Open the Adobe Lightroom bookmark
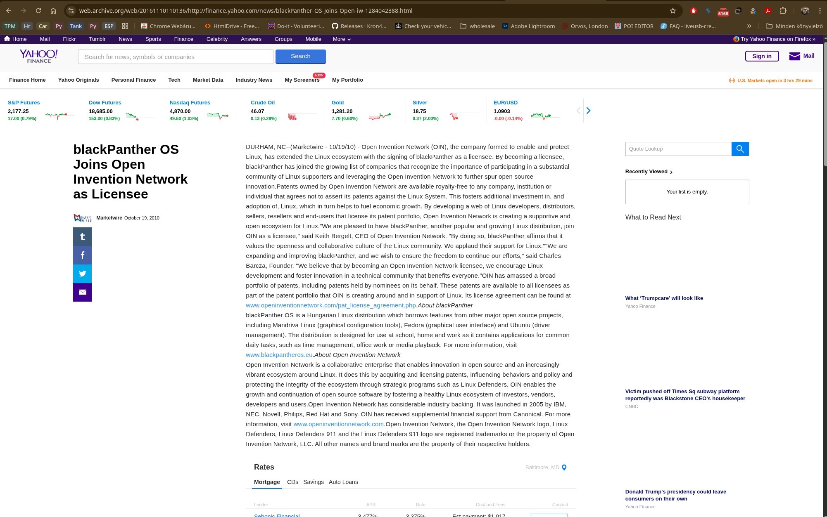827x517 pixels. [528, 26]
